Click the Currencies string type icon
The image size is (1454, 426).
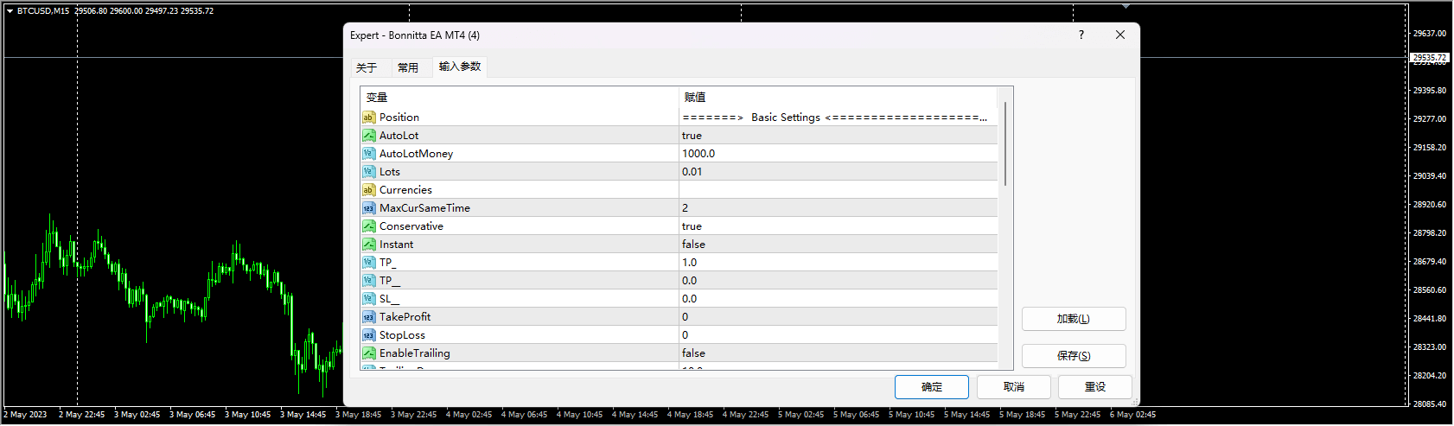pyautogui.click(x=369, y=190)
